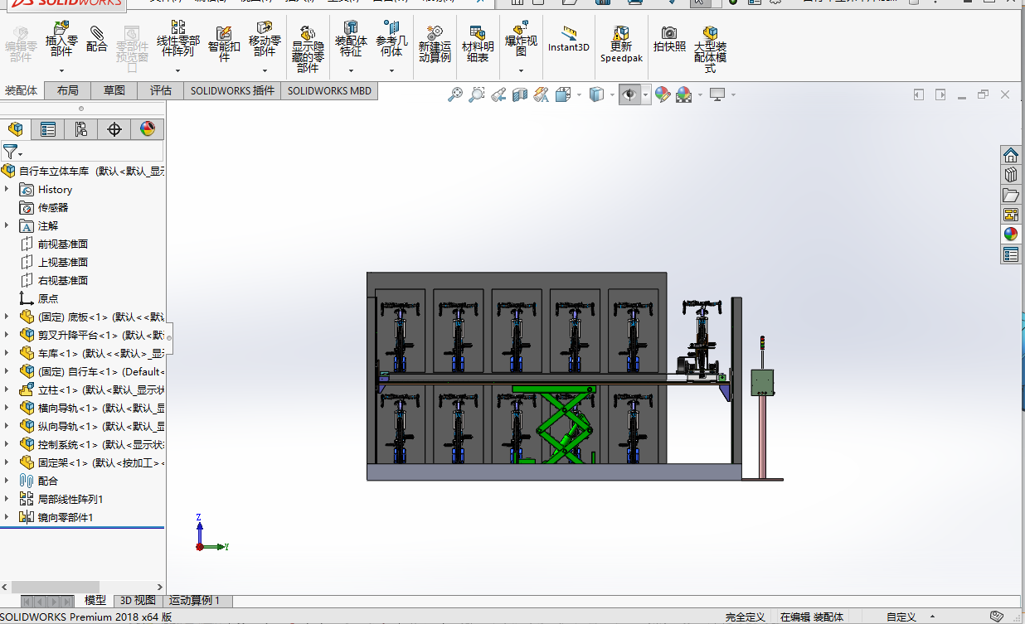Screen dimensions: 1025x624
Task: Click the Dynamic Annotation Views icon
Action: tap(541, 94)
